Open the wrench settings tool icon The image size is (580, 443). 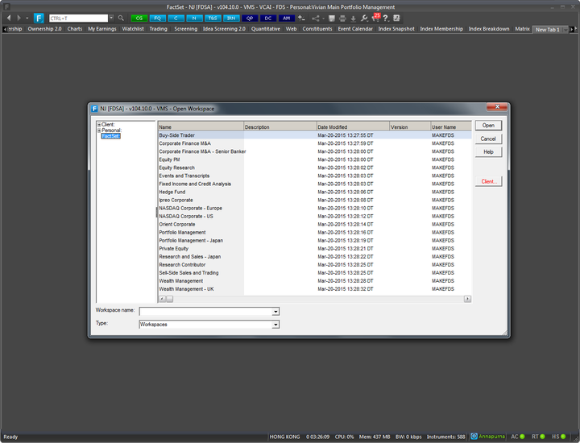coord(364,18)
